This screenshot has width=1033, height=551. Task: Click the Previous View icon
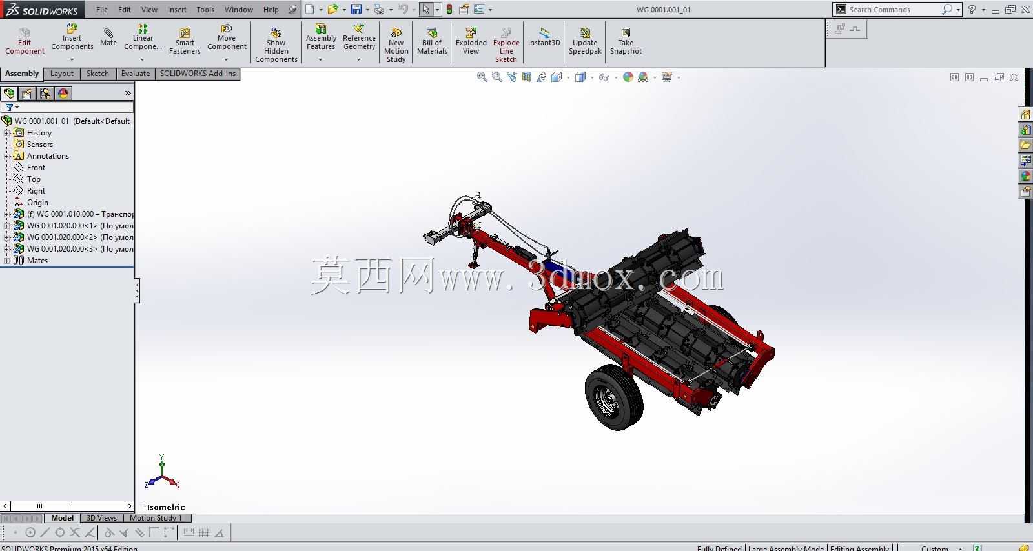pos(512,77)
